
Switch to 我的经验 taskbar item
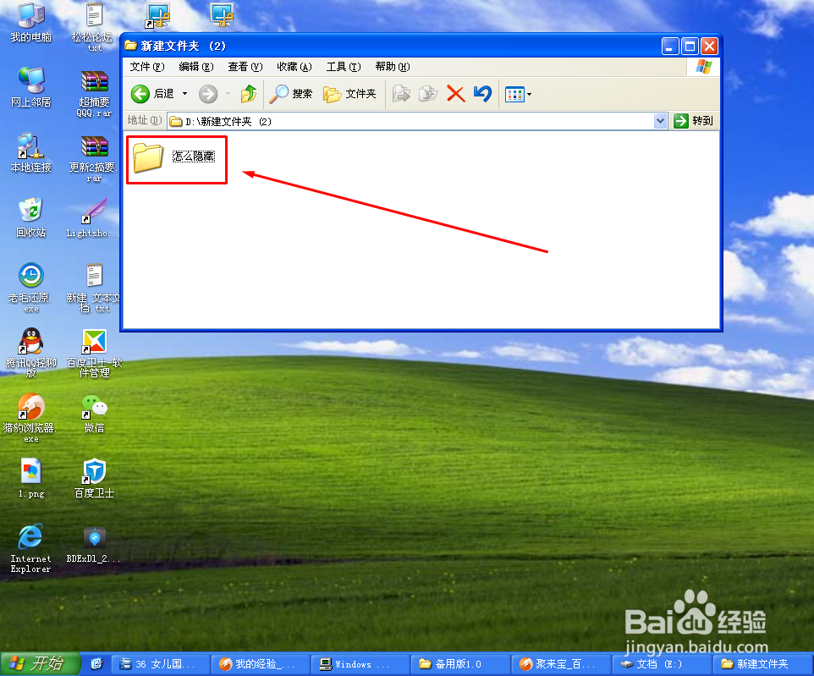coord(260,664)
